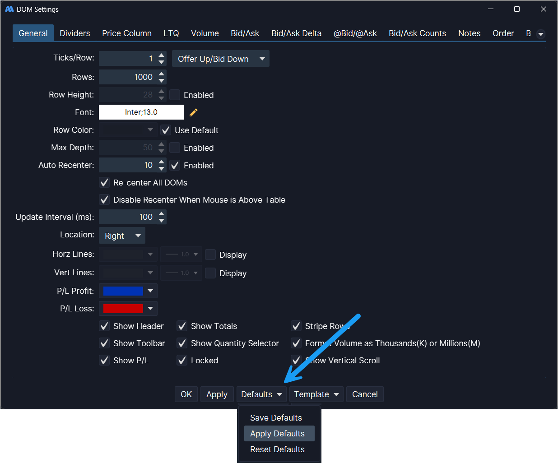Decrease Update Interval with the down arrow
Screen dimensions: 558x463
(x=162, y=220)
